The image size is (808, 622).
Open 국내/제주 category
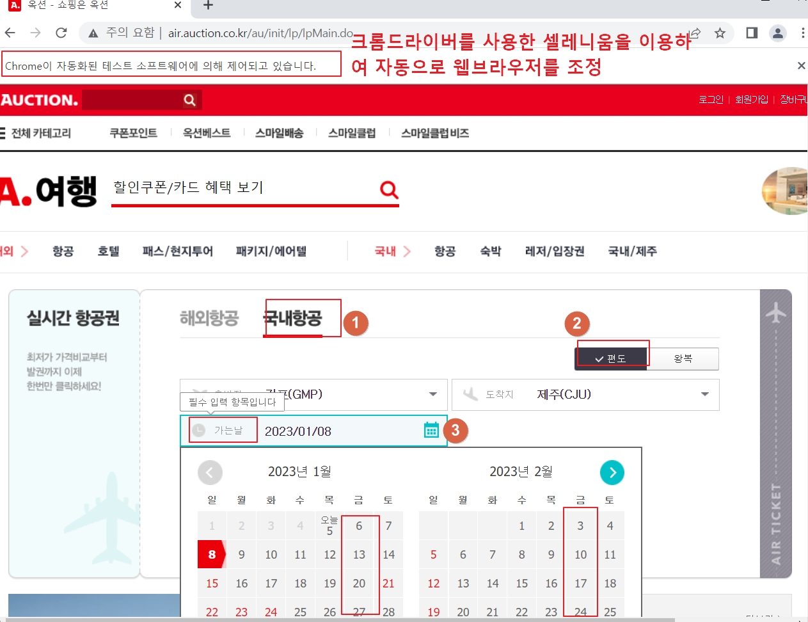[633, 251]
